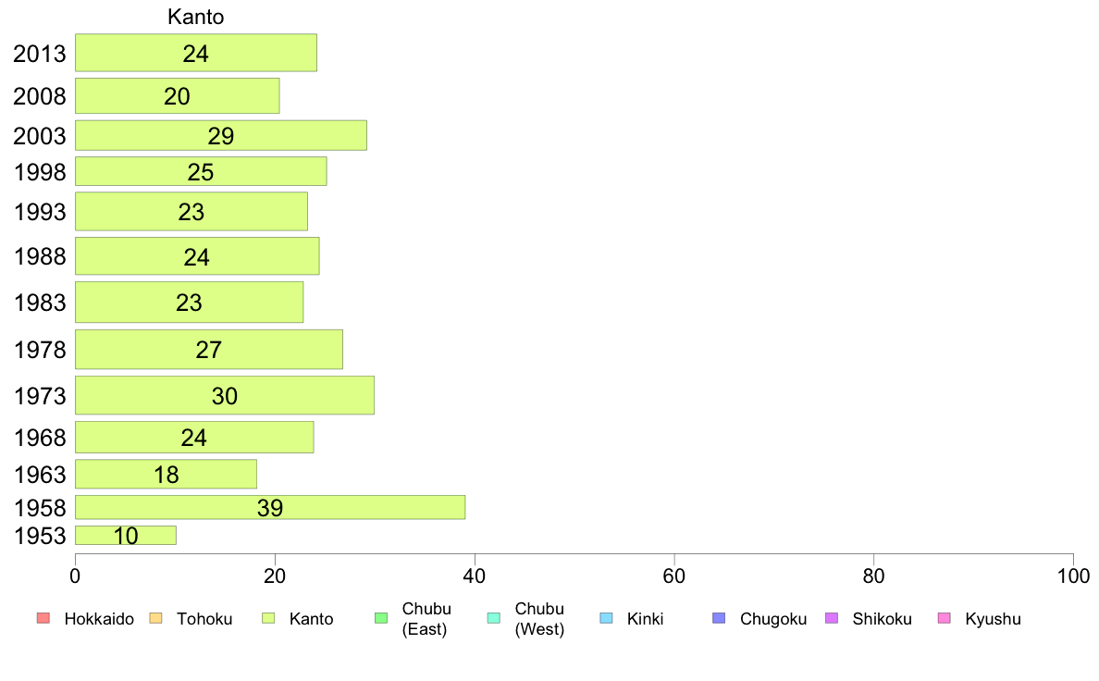Select the Kyushu legend text label
This screenshot has width=1099, height=681.
993,619
